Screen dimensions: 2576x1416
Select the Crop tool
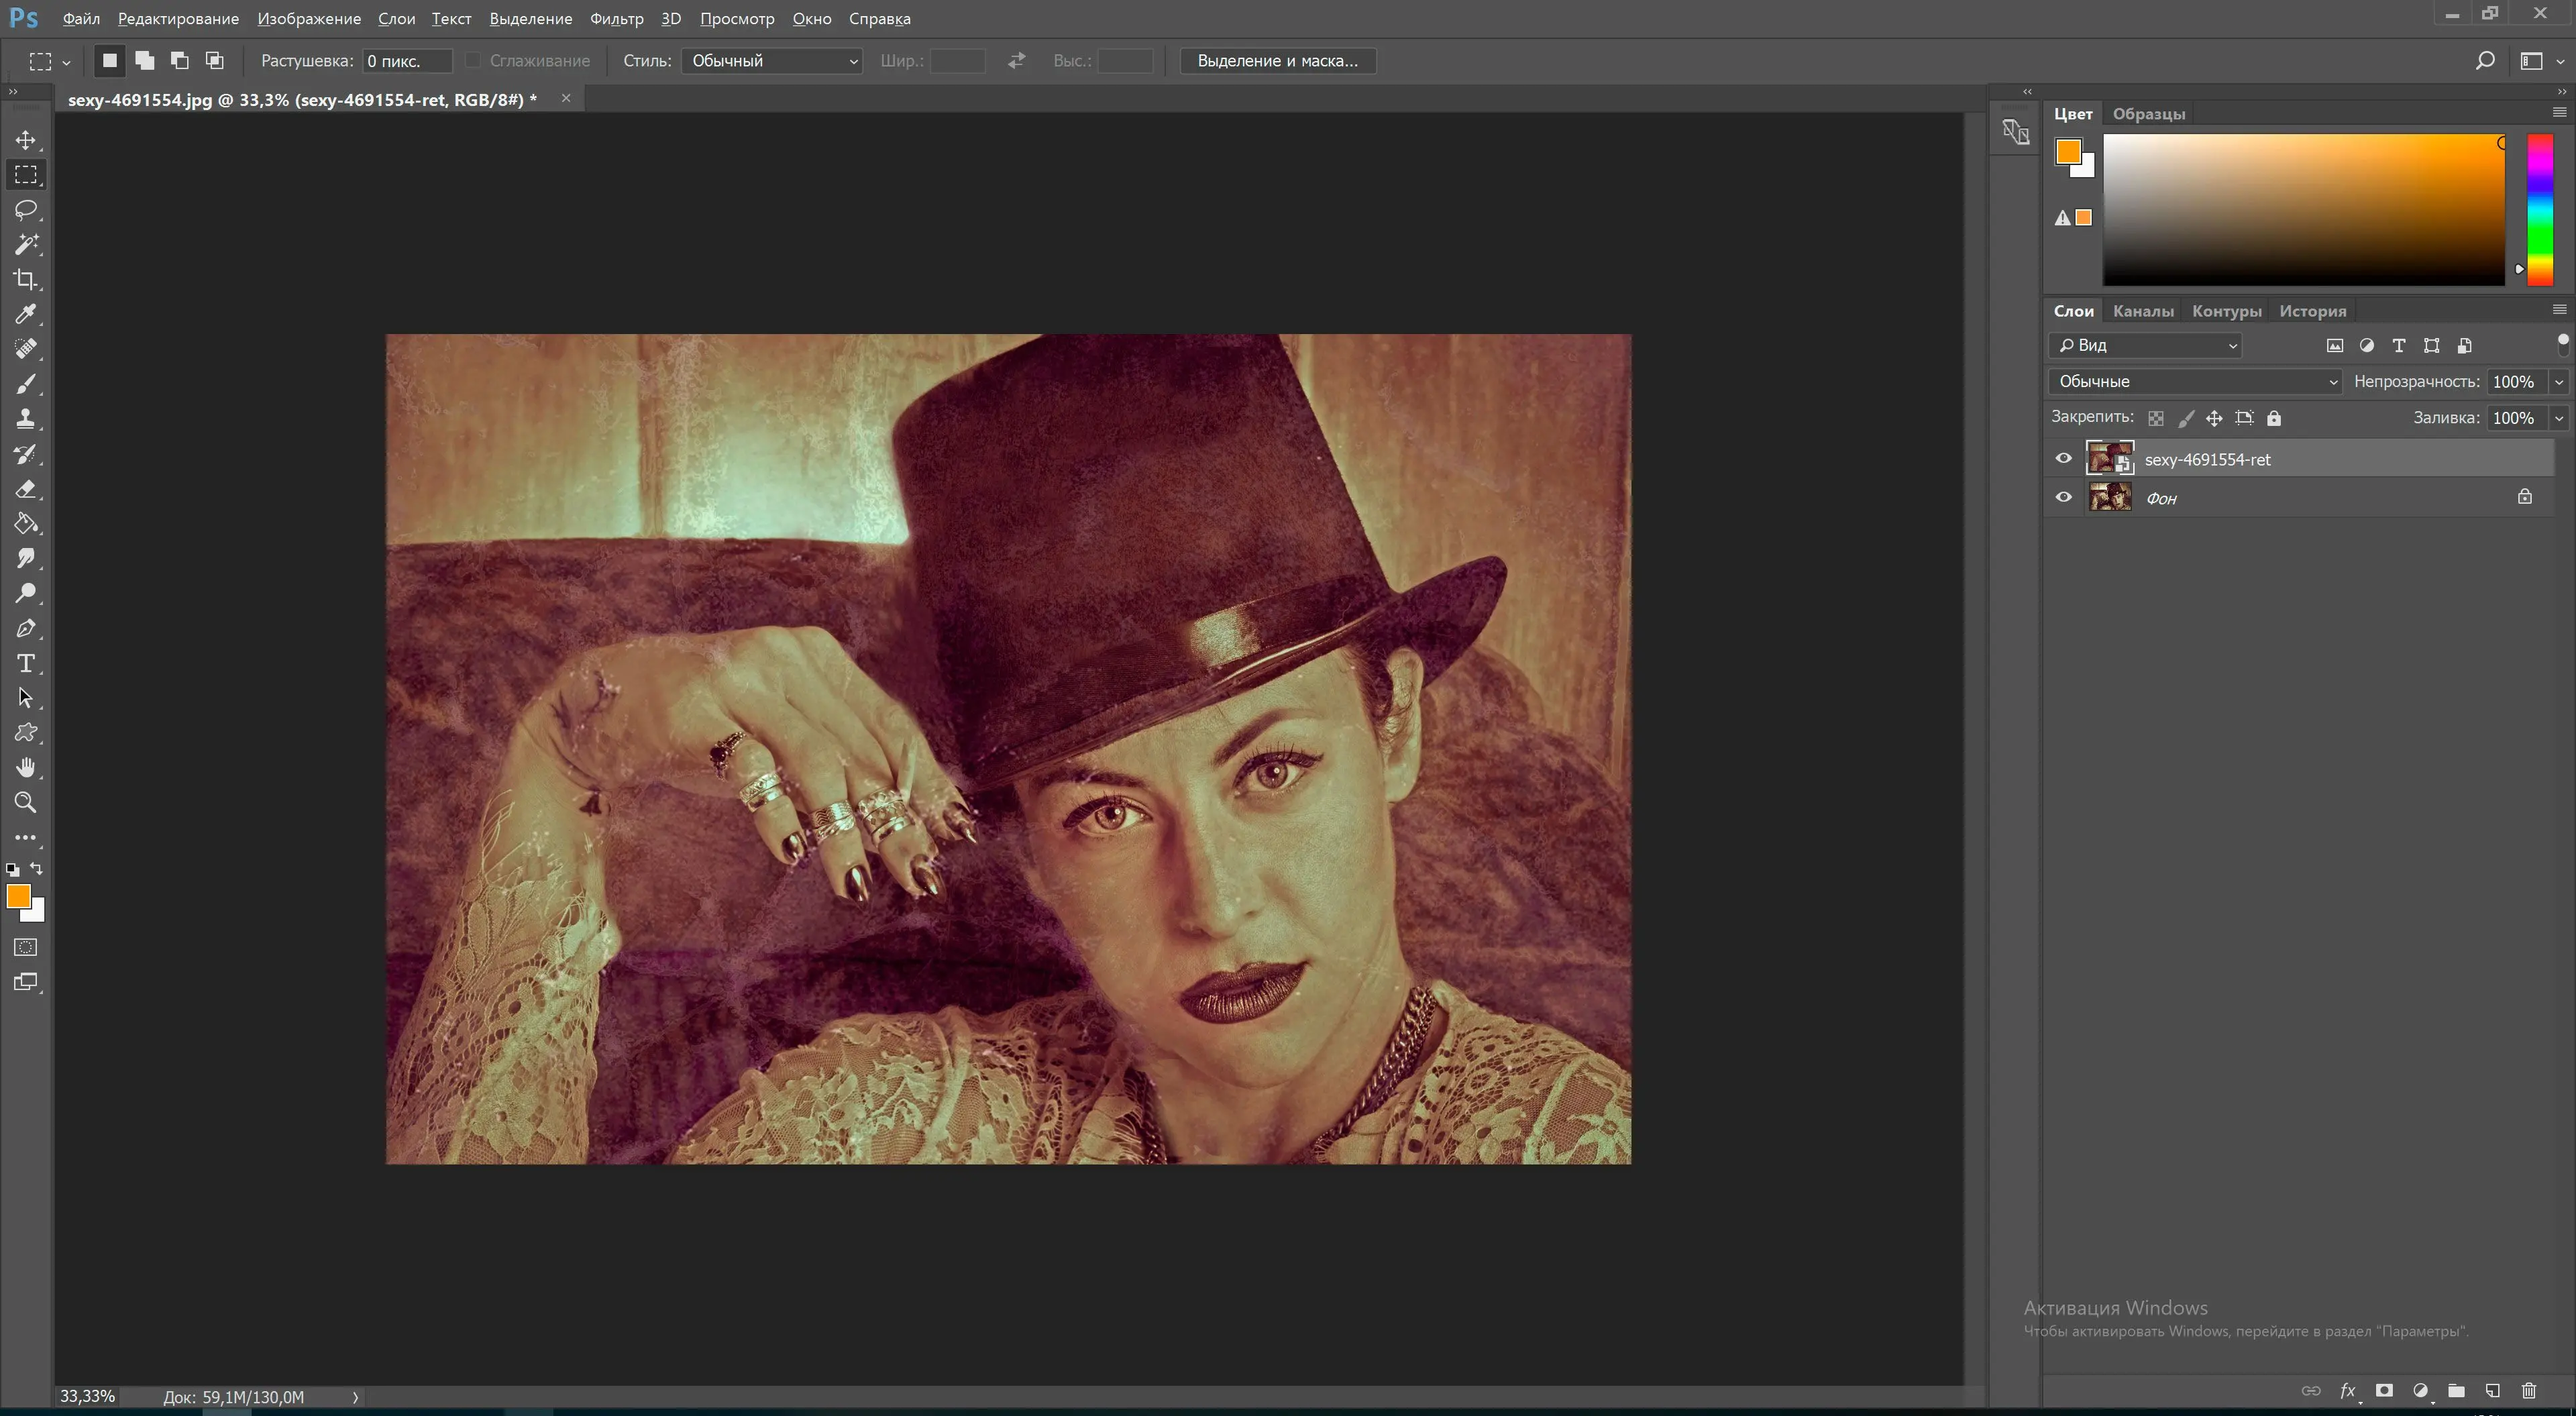click(x=26, y=279)
